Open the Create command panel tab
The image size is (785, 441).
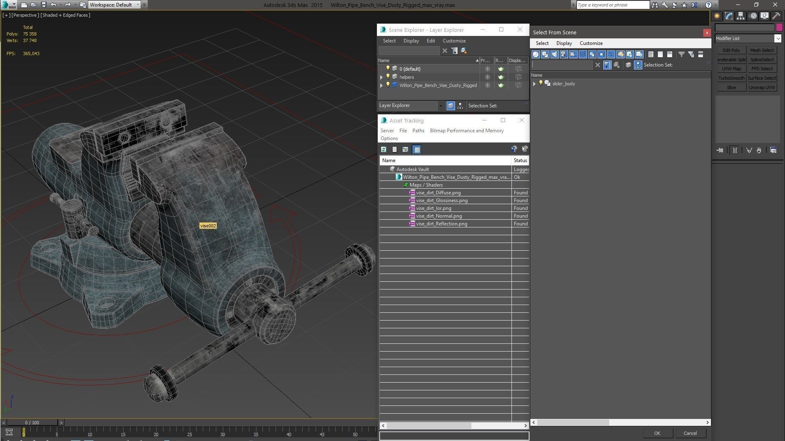coord(717,16)
